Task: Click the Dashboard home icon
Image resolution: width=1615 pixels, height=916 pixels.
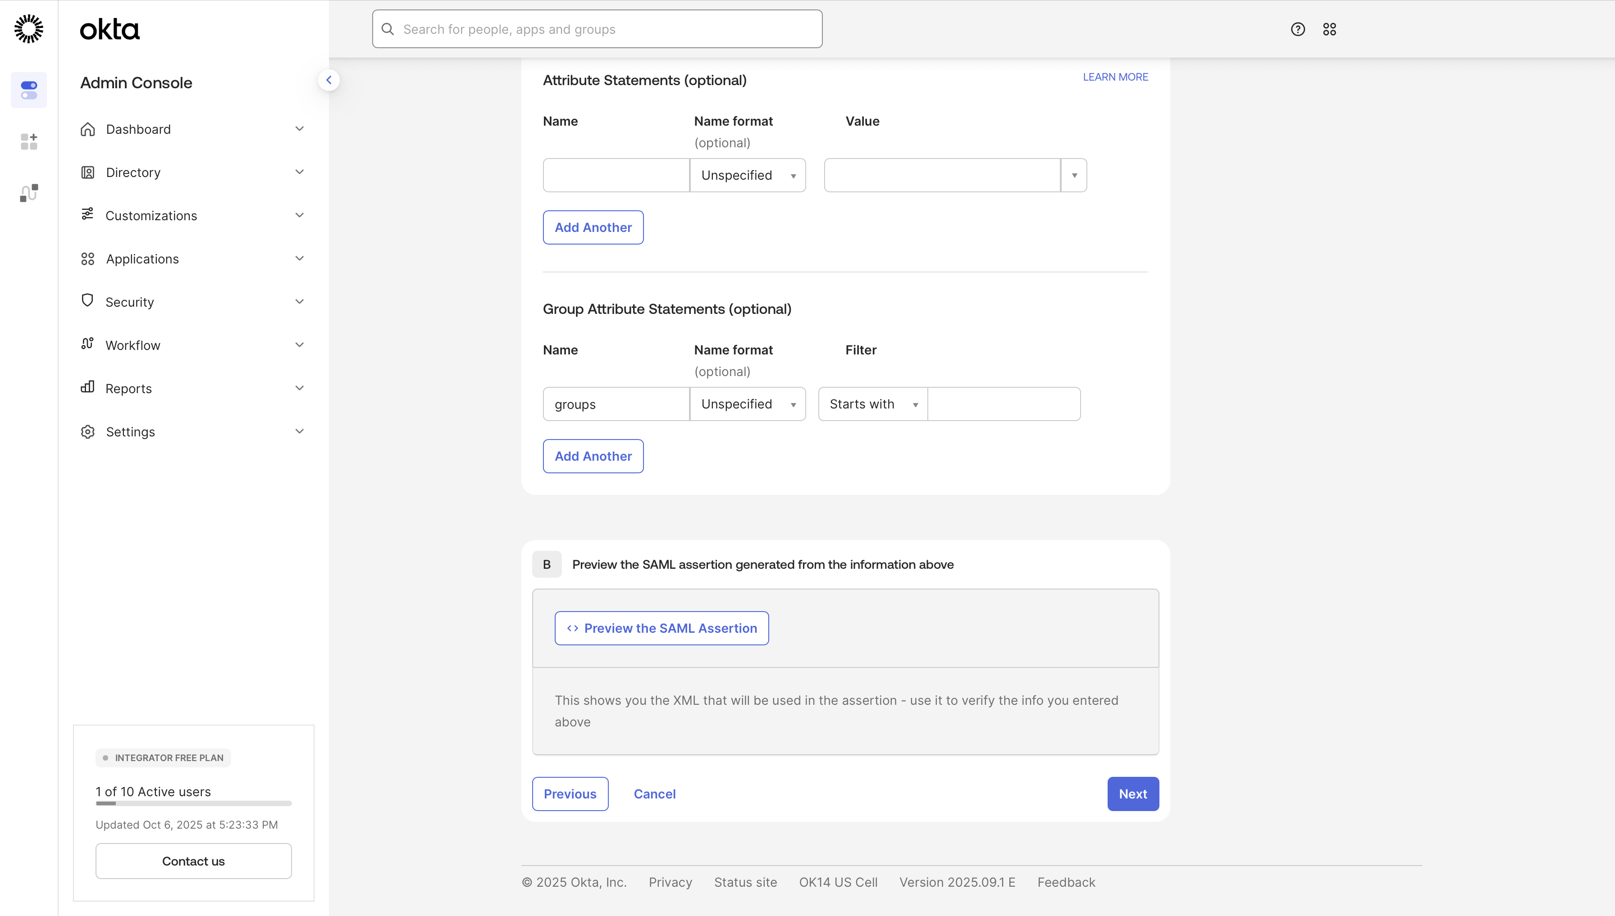Action: (x=87, y=129)
